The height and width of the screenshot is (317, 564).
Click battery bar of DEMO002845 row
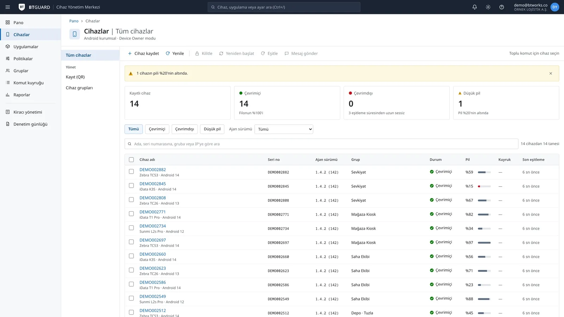pos(484,186)
